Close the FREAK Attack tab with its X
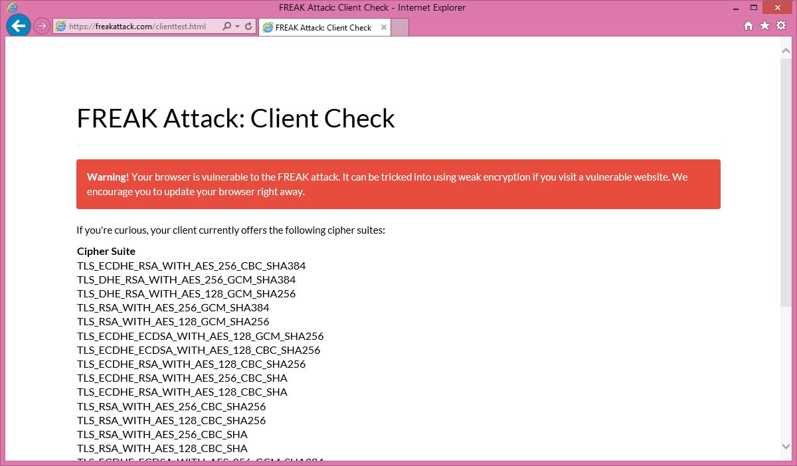797x466 pixels. point(383,28)
